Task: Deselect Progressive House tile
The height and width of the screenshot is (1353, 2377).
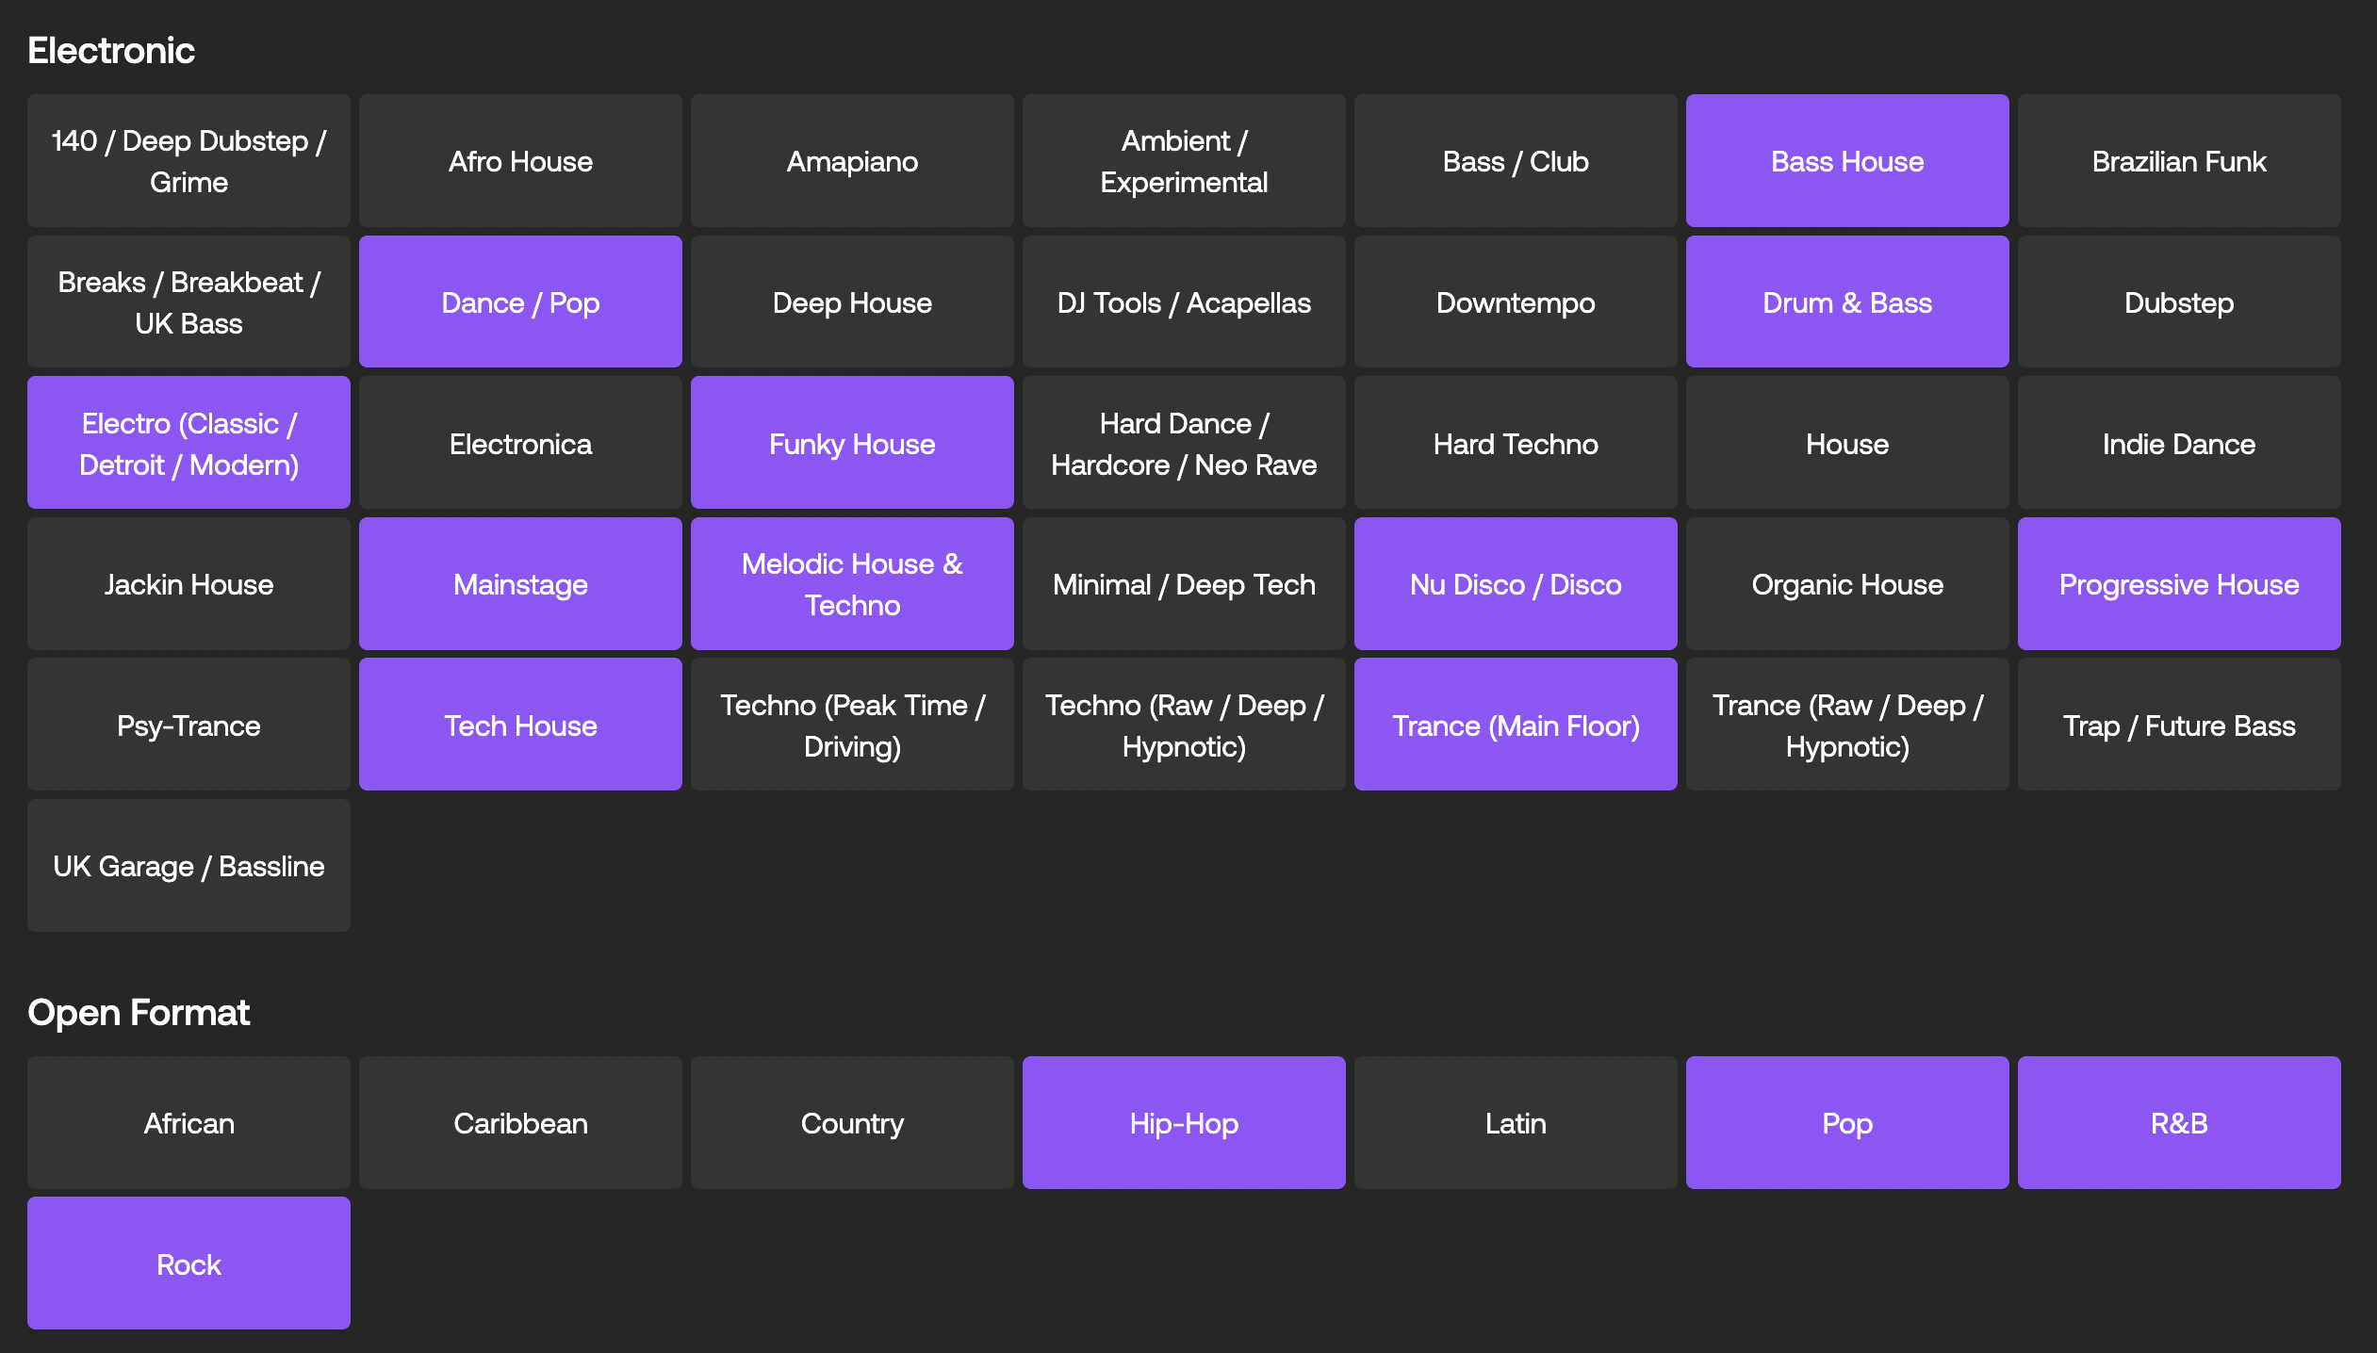Action: tap(2178, 584)
